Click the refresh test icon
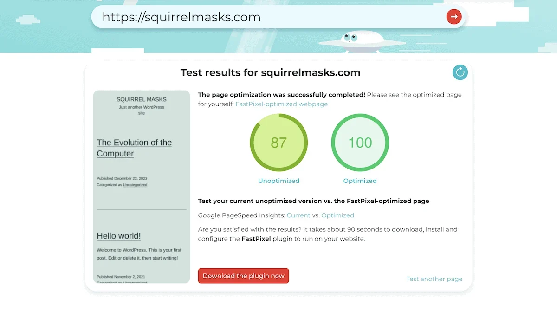Screen dimensions: 557x312 point(460,72)
